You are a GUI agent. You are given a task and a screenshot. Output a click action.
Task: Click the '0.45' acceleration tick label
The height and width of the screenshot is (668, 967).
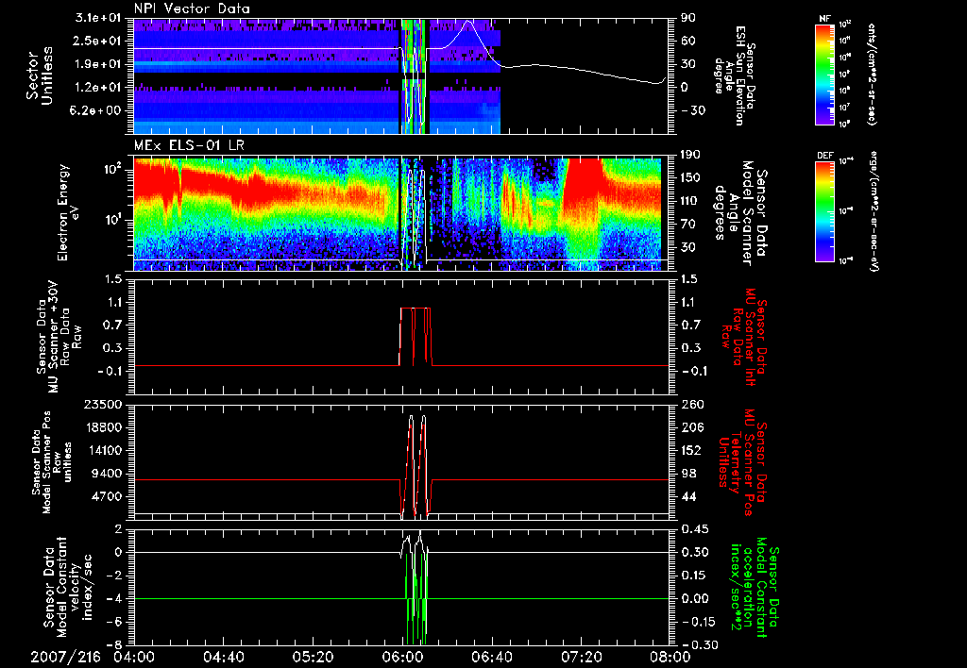click(x=695, y=529)
